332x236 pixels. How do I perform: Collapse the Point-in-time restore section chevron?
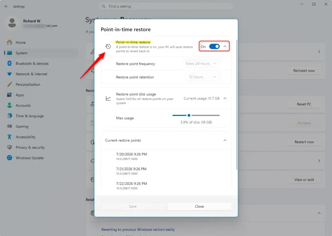225,47
